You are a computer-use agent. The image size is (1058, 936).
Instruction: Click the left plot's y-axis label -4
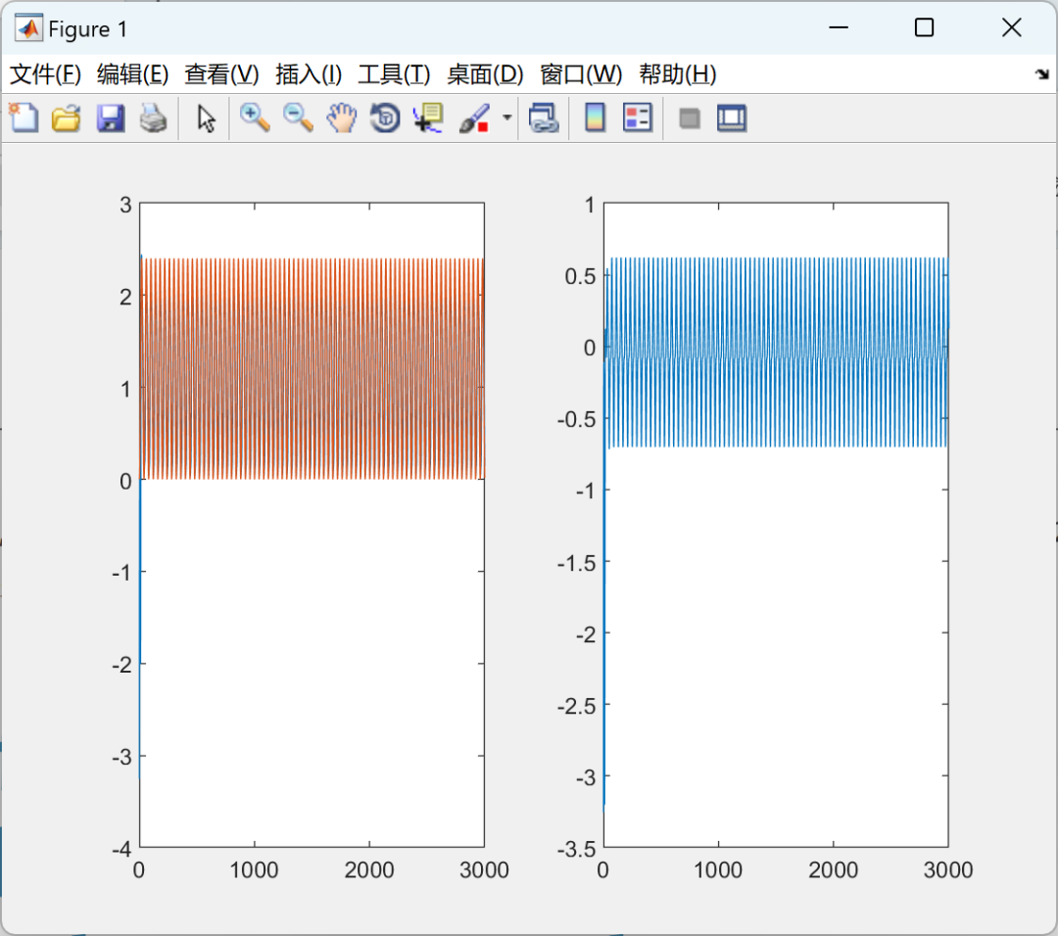pyautogui.click(x=121, y=849)
